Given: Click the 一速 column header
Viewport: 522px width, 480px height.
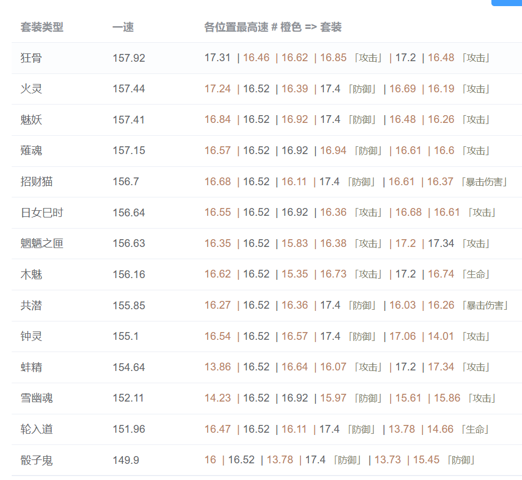Looking at the screenshot, I should (x=123, y=27).
